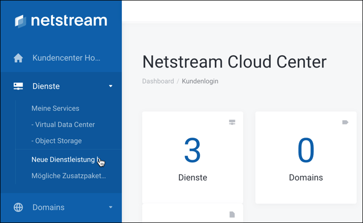Collapse the Dienste submenu arrow
Viewport: 363px width, 223px height.
111,86
